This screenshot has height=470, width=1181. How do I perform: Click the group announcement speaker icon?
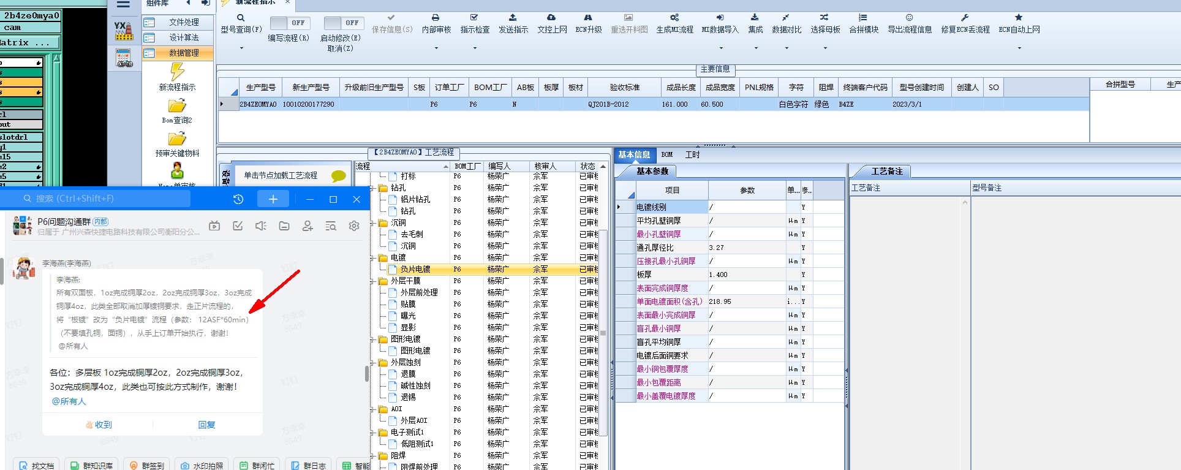(261, 226)
